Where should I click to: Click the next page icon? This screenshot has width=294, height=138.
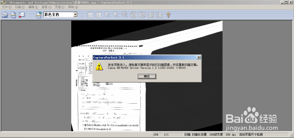(142, 15)
